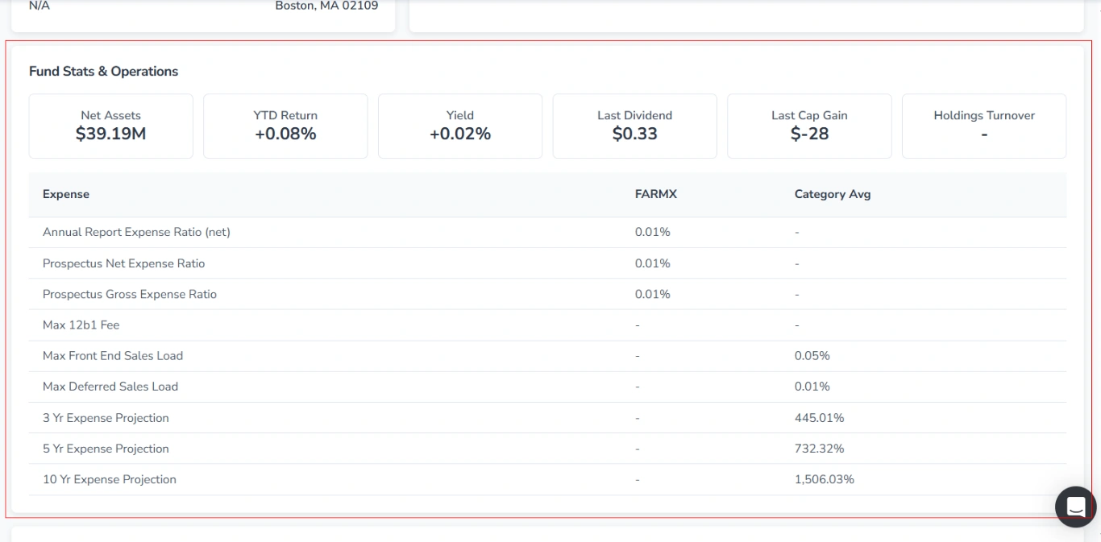
Task: Sort the table by the Expense column
Action: coord(66,194)
